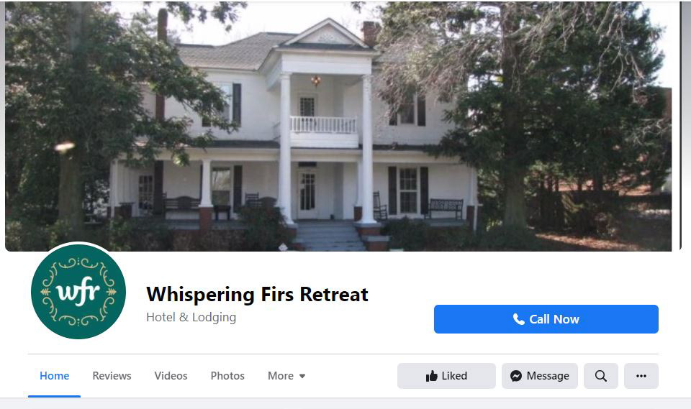The width and height of the screenshot is (691, 409).
Task: Switch to the Home tab
Action: pyautogui.click(x=54, y=375)
